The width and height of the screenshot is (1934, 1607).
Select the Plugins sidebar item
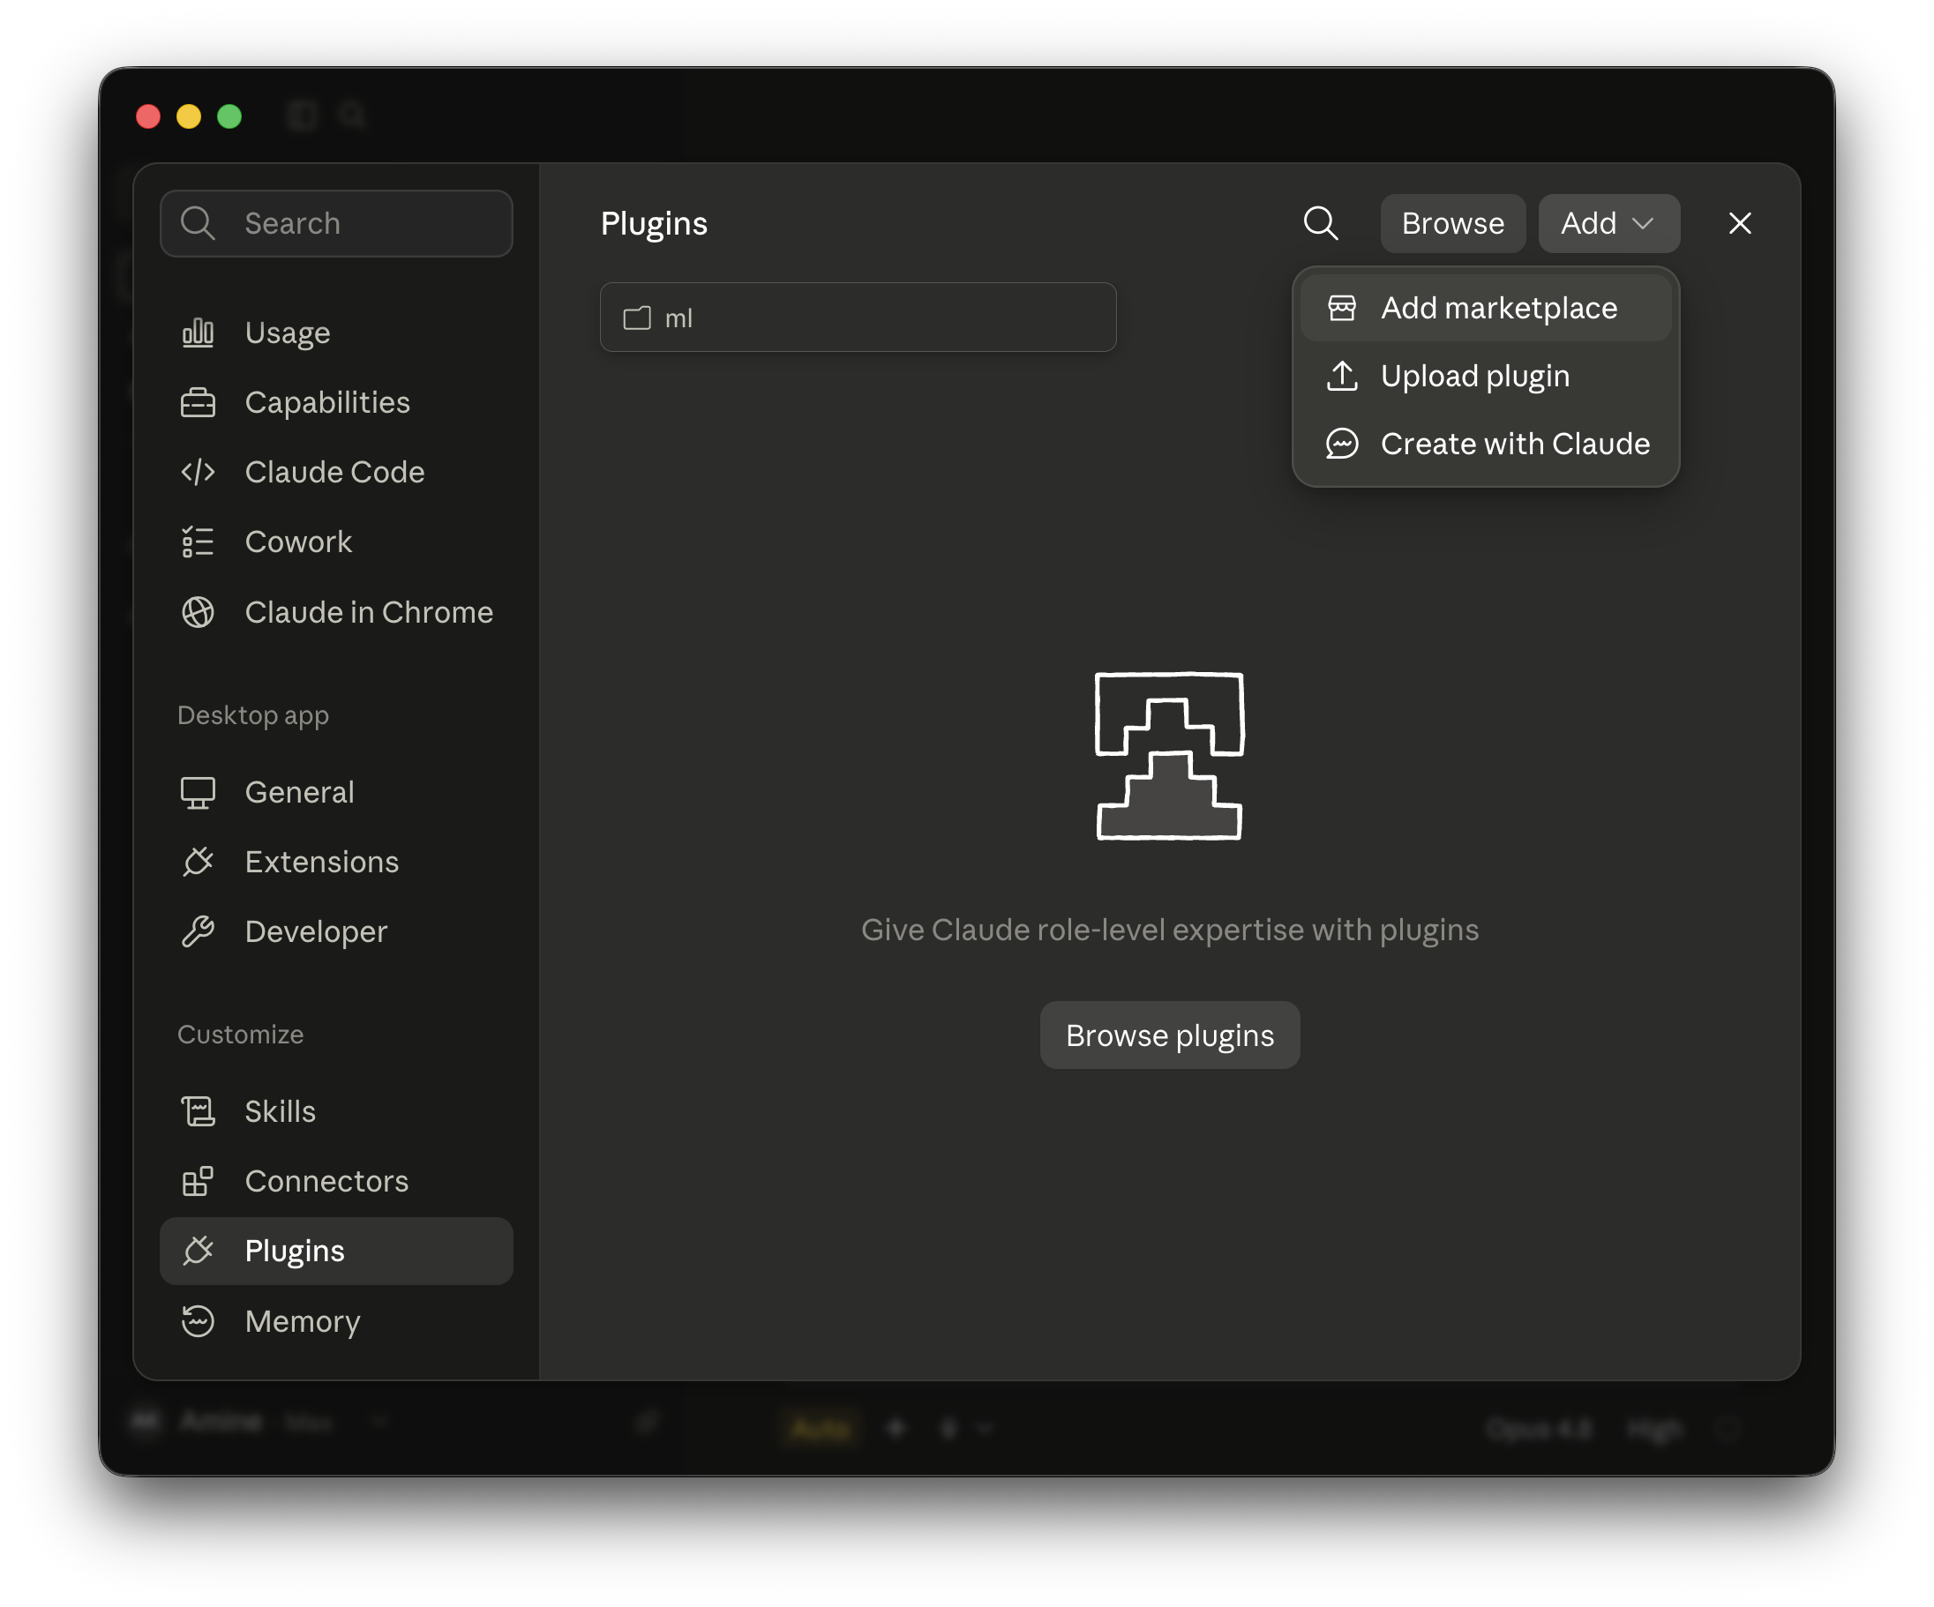(x=336, y=1251)
